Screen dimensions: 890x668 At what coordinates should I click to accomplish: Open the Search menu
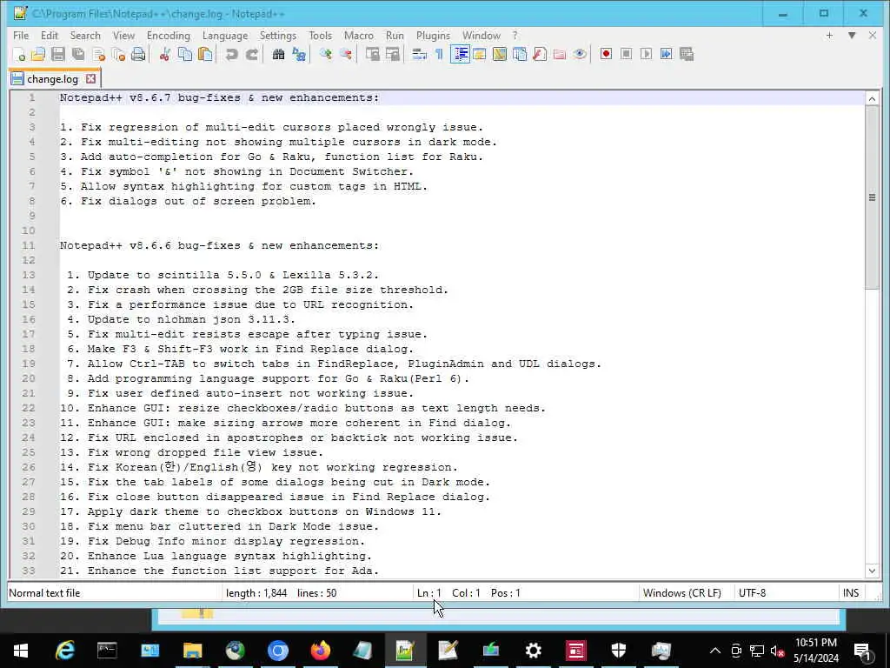coord(85,35)
